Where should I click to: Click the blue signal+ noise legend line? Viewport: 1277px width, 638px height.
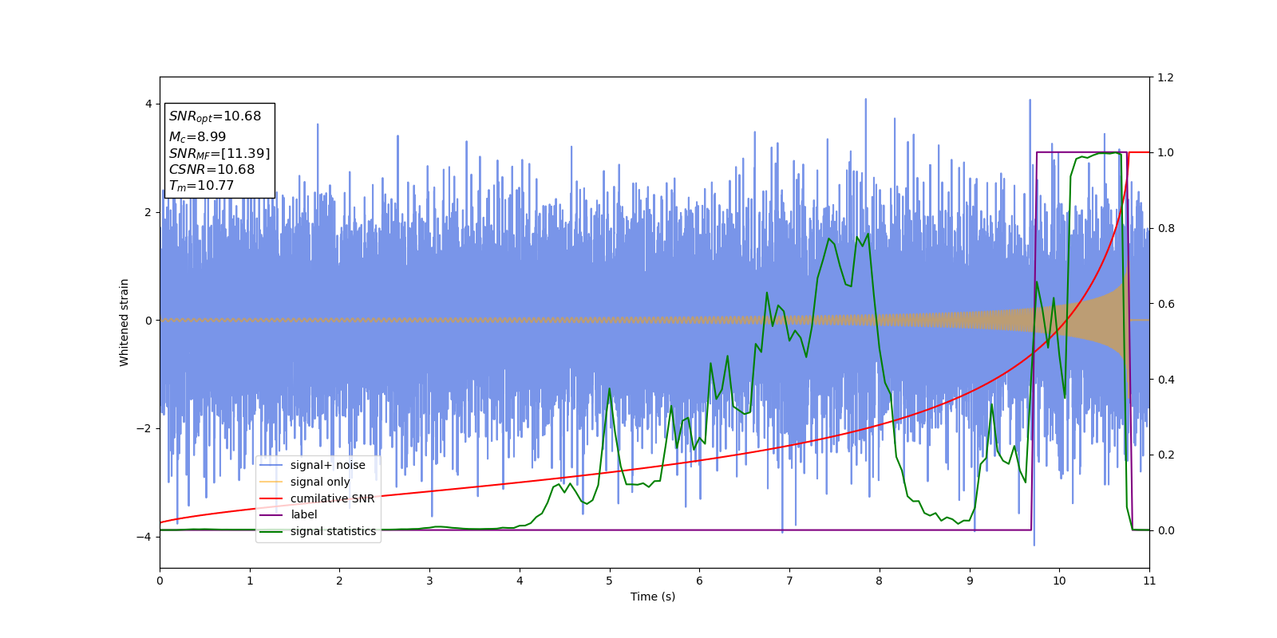tap(271, 465)
